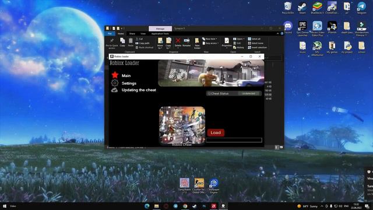Viewport: 373px width, 210px height.
Task: Click History in the Open group
Action: click(238, 47)
